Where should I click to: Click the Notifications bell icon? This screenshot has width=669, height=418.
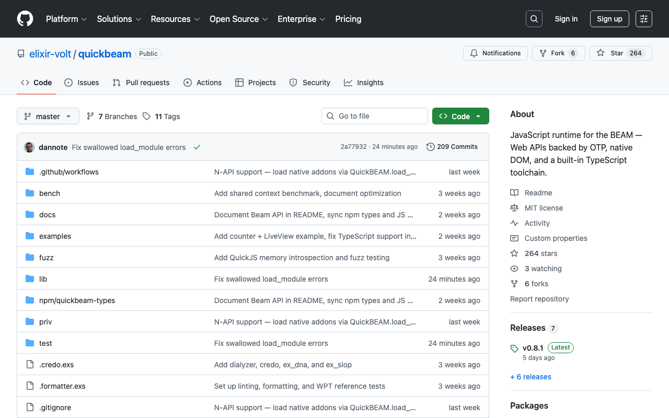click(474, 53)
